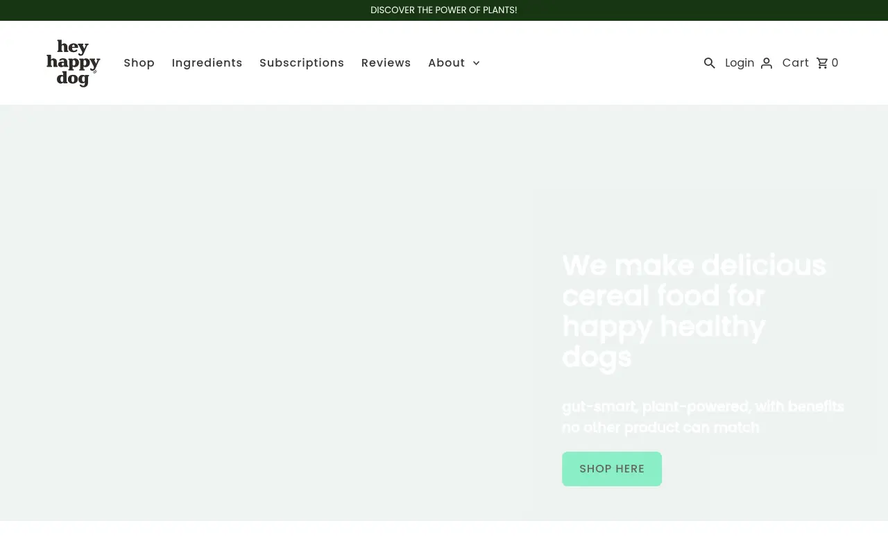Open the shopping cart icon

click(x=822, y=63)
